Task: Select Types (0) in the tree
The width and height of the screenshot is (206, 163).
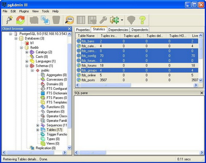Action: pyautogui.click(x=53, y=139)
